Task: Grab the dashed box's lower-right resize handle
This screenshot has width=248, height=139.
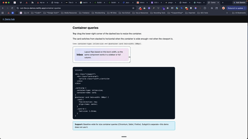Action: tap(130, 62)
